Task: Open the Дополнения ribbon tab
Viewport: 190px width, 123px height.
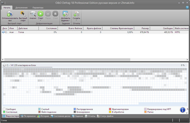Action: (x=22, y=8)
